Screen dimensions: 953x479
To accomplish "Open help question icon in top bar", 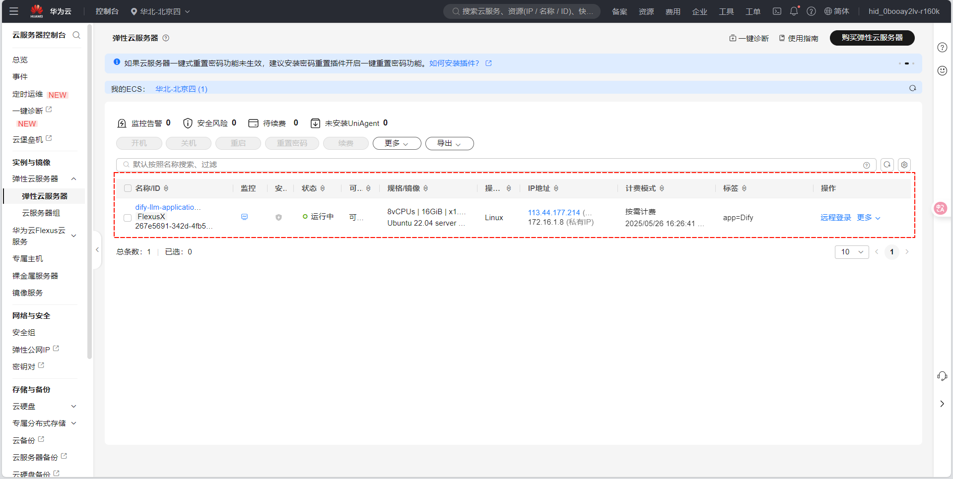I will (x=811, y=11).
